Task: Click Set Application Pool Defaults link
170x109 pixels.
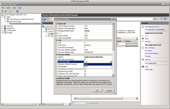Action: tap(155, 30)
